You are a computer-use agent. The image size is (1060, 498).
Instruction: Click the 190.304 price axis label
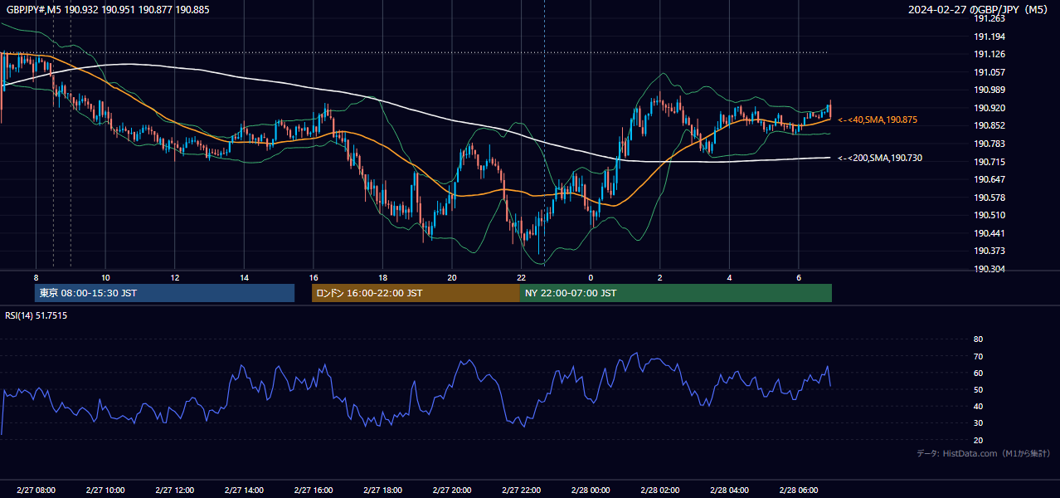(x=989, y=269)
